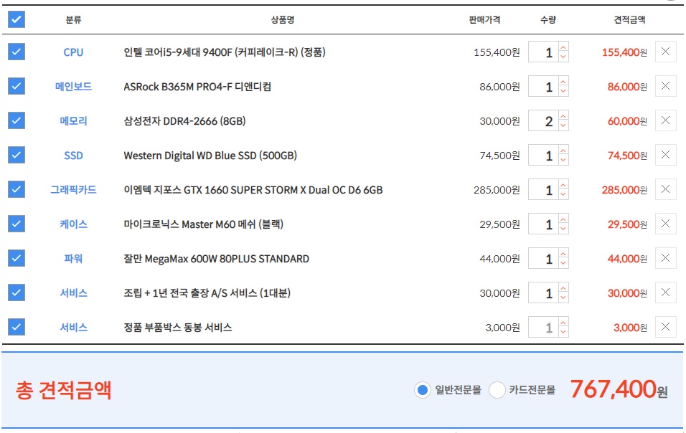Uncheck the SSD row checkbox
Screen dimensions: 686x433
(17, 155)
